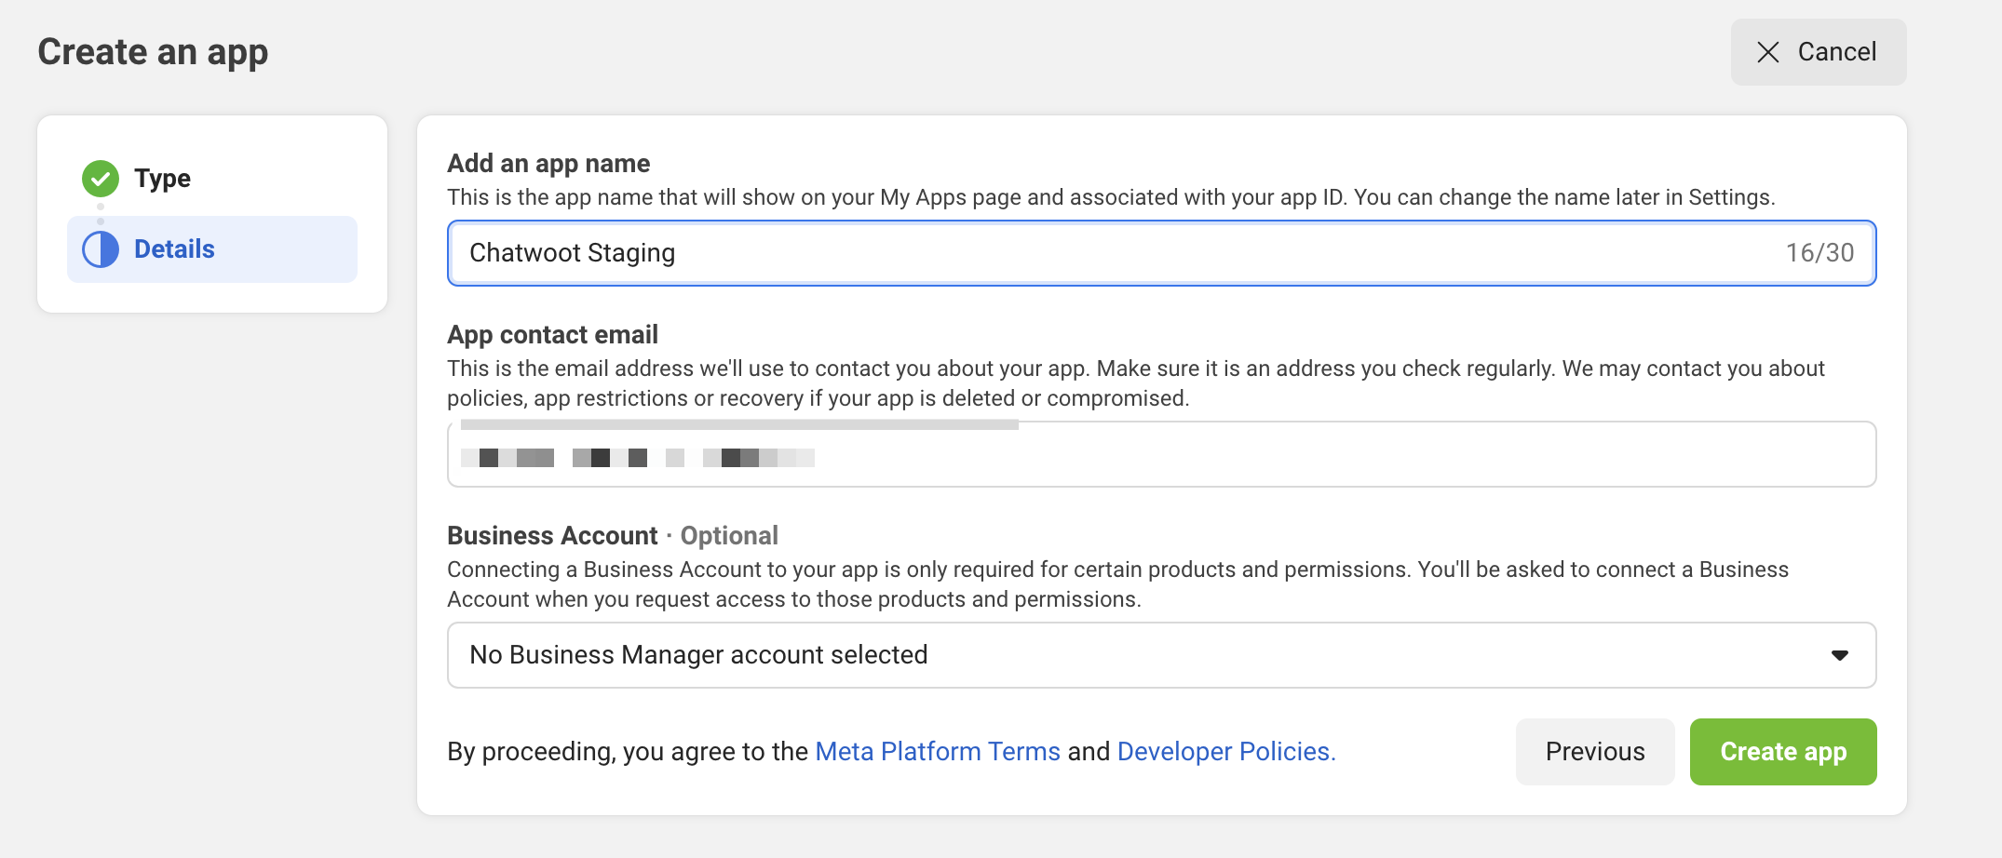Viewport: 2002px width, 858px height.
Task: Open the Developer Policies link
Action: tap(1226, 751)
